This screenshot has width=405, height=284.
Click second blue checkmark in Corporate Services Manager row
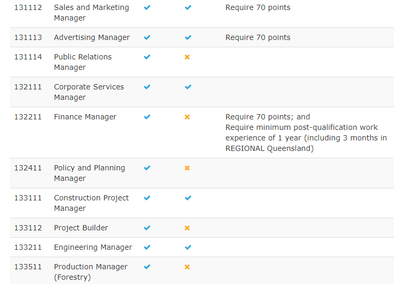(188, 87)
